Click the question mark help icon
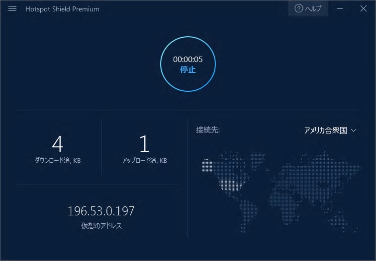The width and height of the screenshot is (376, 261). coord(298,8)
